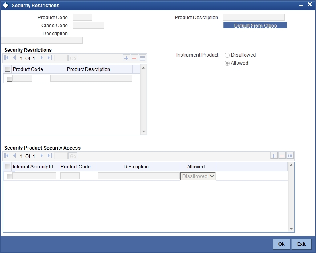
Task: Select the Disallowed radio for Instrument Product
Action: (227, 55)
